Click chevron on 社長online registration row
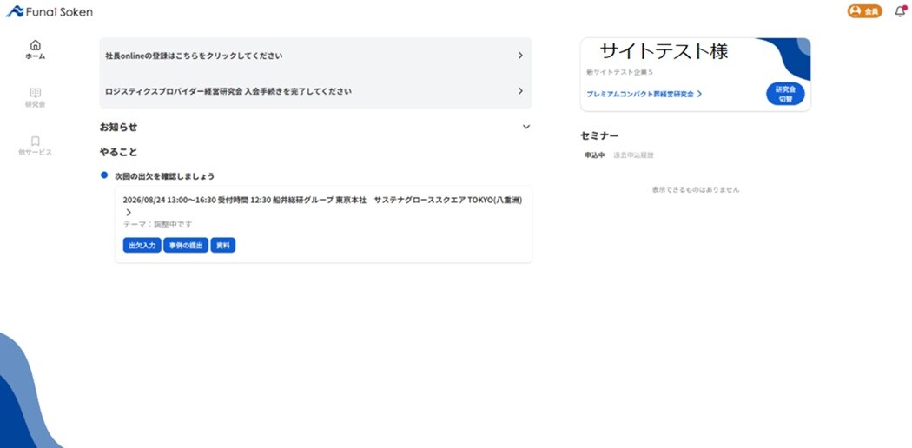912x448 pixels. click(x=520, y=56)
